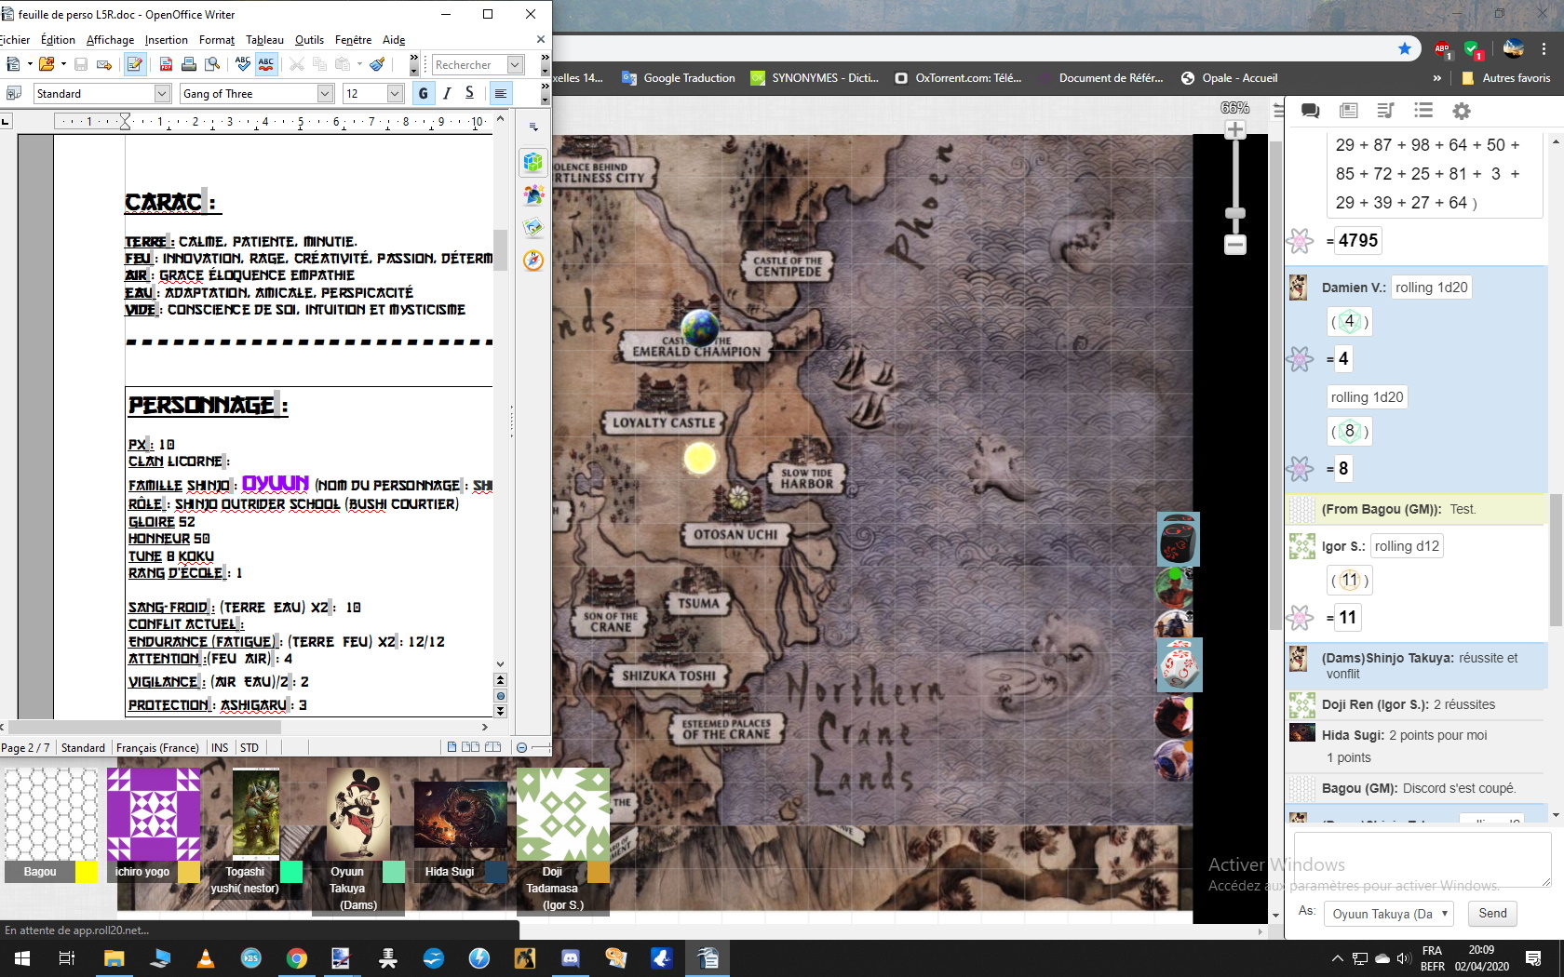Open Insertion menu
The height and width of the screenshot is (977, 1564).
166,40
